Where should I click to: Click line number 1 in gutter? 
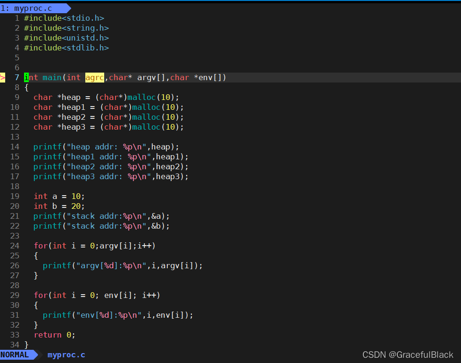pyautogui.click(x=17, y=18)
